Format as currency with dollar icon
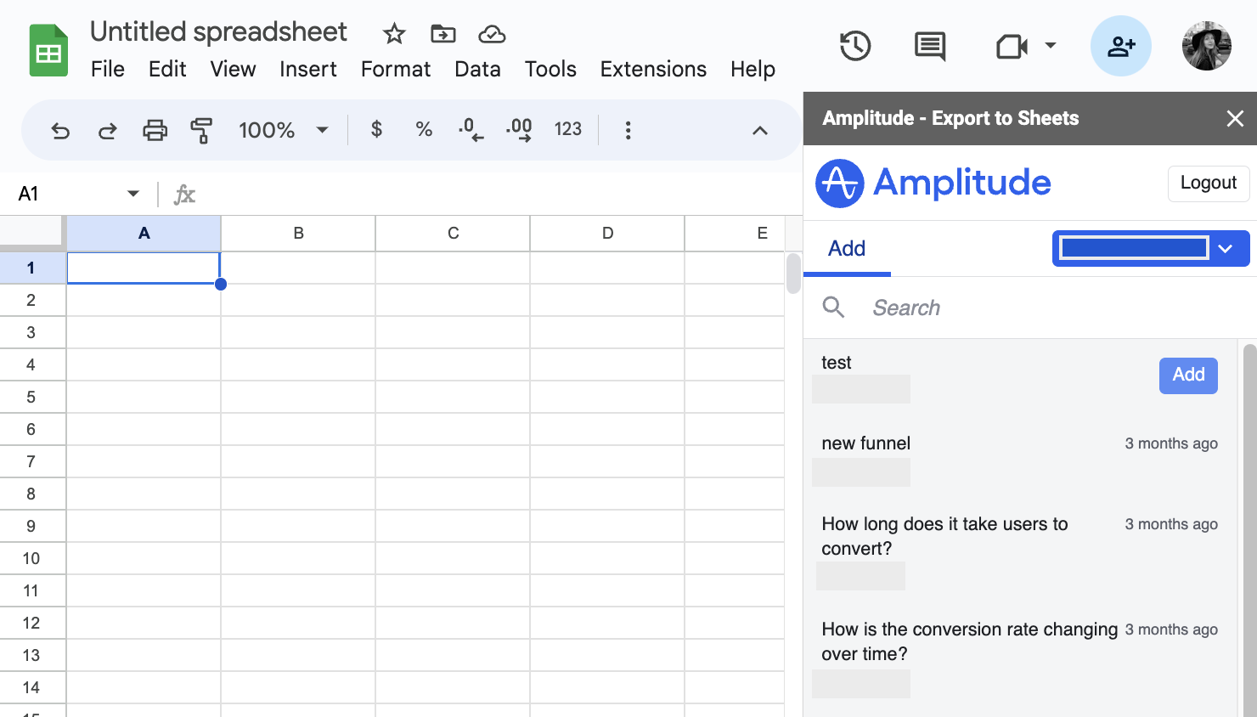Image resolution: width=1257 pixels, height=717 pixels. point(376,130)
